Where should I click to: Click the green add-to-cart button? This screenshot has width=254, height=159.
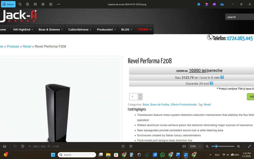(x=251, y=97)
